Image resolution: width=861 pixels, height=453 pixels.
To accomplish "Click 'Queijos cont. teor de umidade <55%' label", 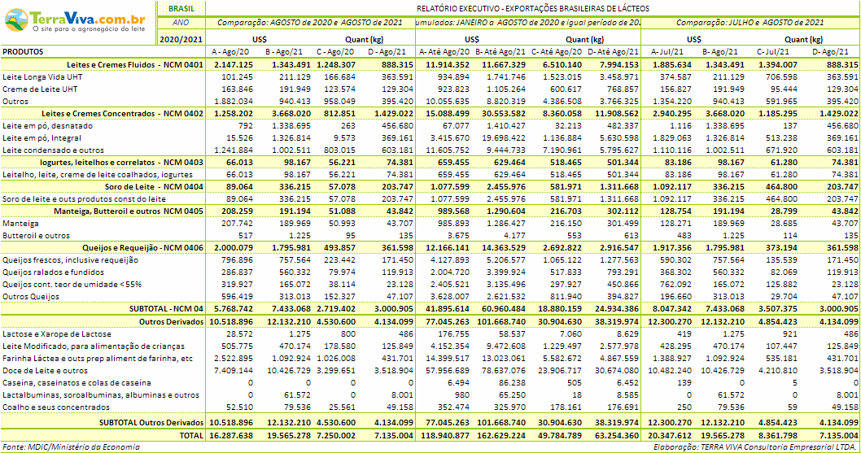I will (x=72, y=285).
